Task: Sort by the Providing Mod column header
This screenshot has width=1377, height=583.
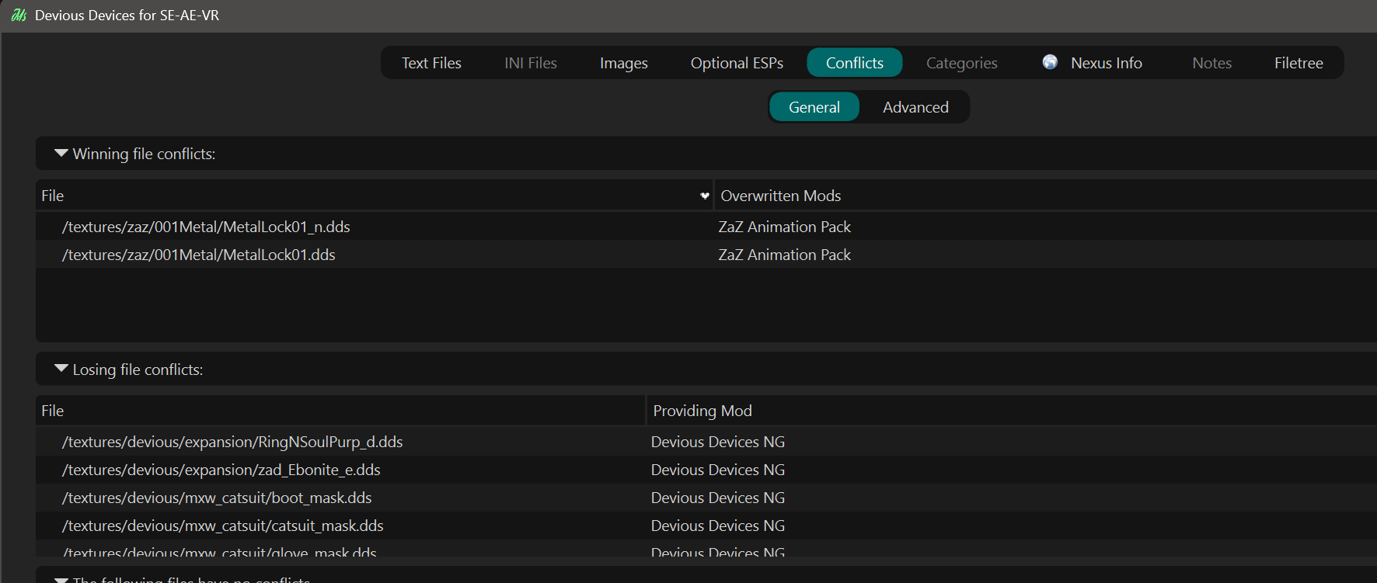Action: coord(1012,411)
